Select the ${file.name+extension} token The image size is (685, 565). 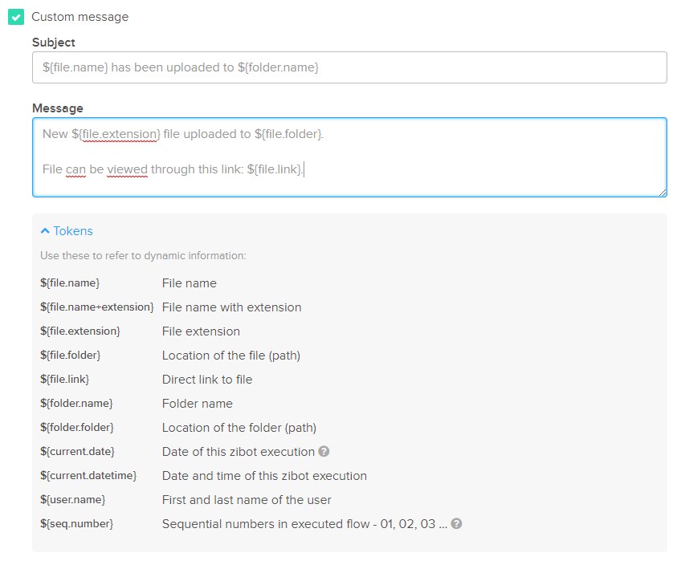[x=97, y=307]
